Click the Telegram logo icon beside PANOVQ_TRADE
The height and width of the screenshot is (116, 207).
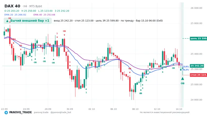point(6,112)
